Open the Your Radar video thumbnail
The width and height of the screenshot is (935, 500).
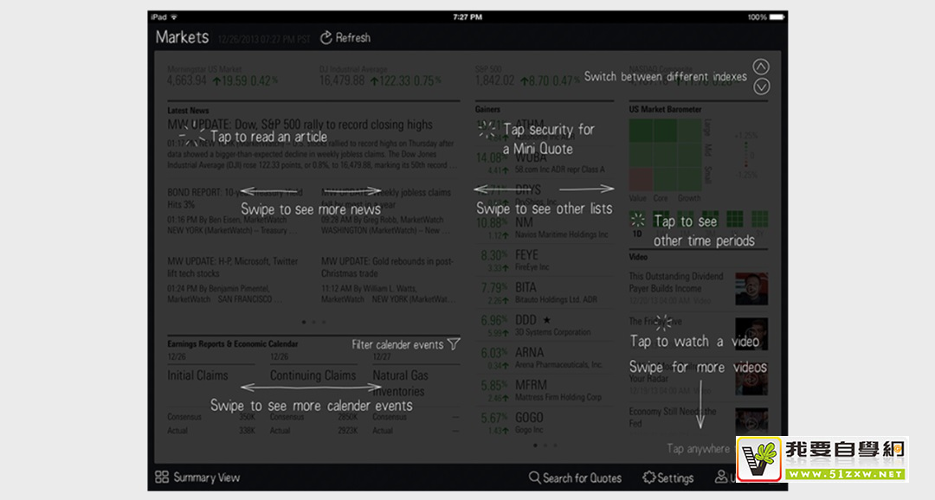(751, 379)
